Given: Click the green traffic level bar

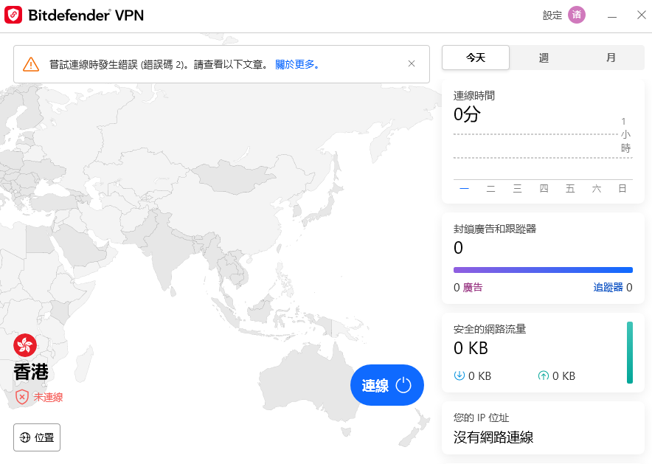Looking at the screenshot, I should pos(630,352).
